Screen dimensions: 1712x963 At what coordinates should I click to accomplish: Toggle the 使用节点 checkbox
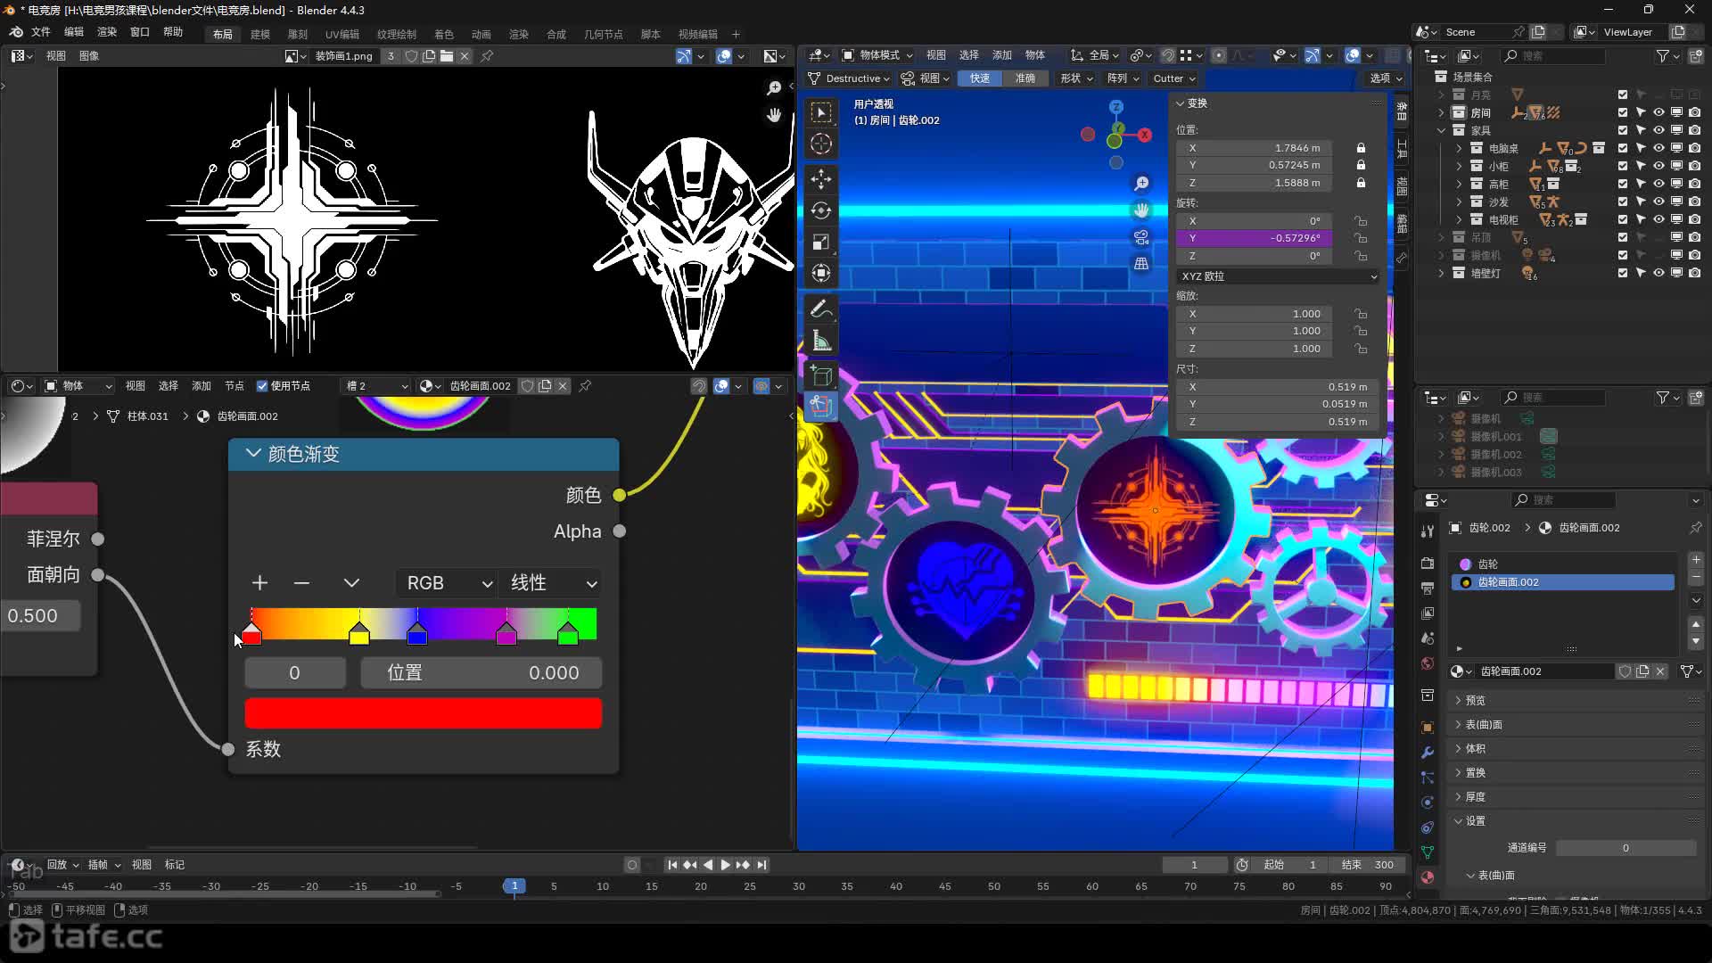[262, 386]
